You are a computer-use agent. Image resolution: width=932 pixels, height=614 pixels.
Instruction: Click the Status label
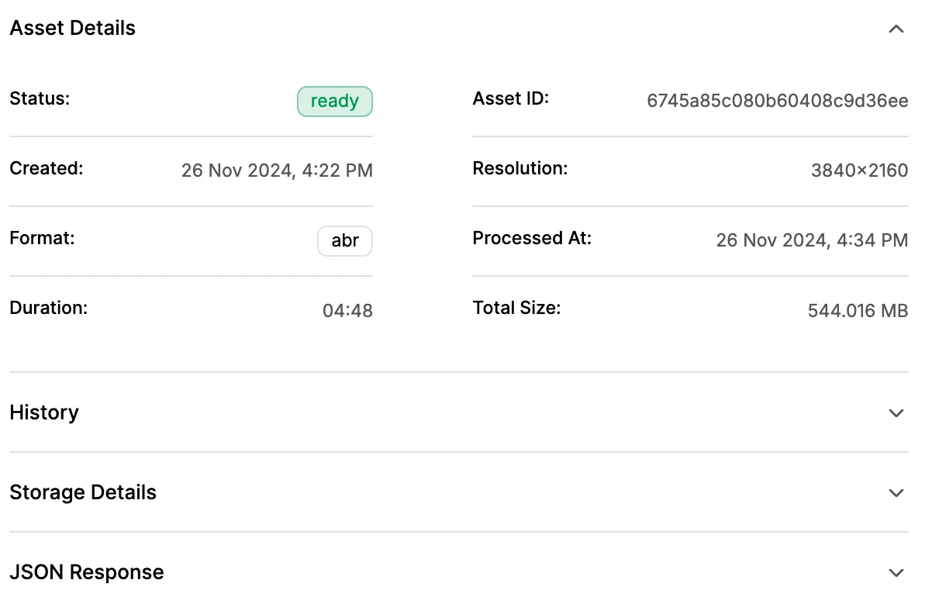(x=40, y=98)
